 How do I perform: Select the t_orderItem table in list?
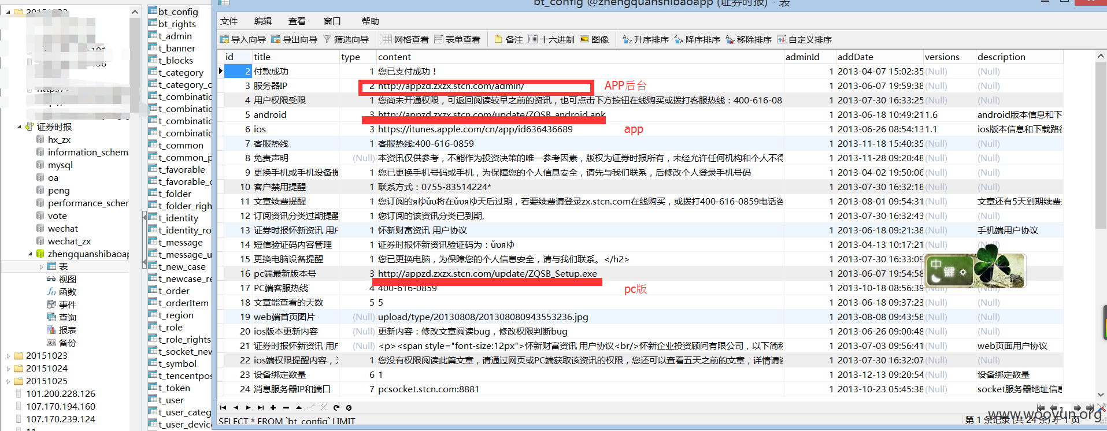[x=179, y=303]
